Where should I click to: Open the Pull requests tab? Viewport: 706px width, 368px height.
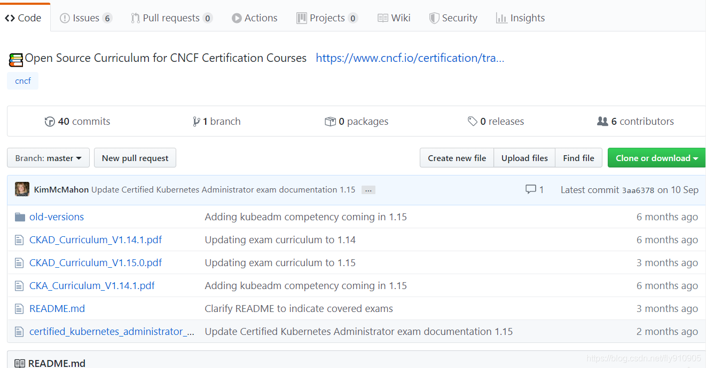tap(171, 18)
